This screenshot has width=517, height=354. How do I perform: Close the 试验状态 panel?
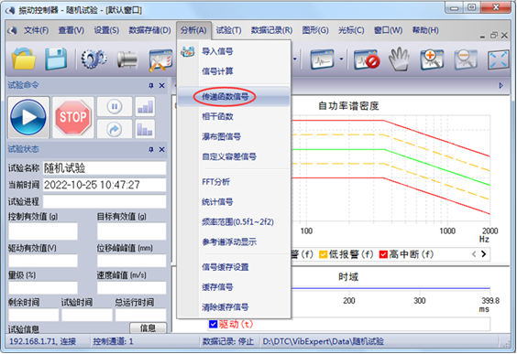click(x=162, y=150)
